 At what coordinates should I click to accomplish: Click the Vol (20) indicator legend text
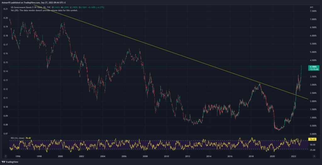pyautogui.click(x=44, y=10)
